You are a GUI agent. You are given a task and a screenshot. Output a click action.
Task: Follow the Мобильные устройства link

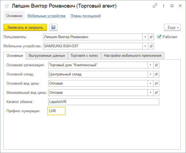pyautogui.click(x=46, y=16)
